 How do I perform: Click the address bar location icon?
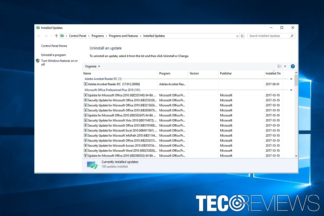[x=62, y=36]
